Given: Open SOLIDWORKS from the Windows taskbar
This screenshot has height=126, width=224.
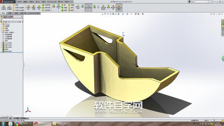Looking at the screenshot, I should point(42,124).
